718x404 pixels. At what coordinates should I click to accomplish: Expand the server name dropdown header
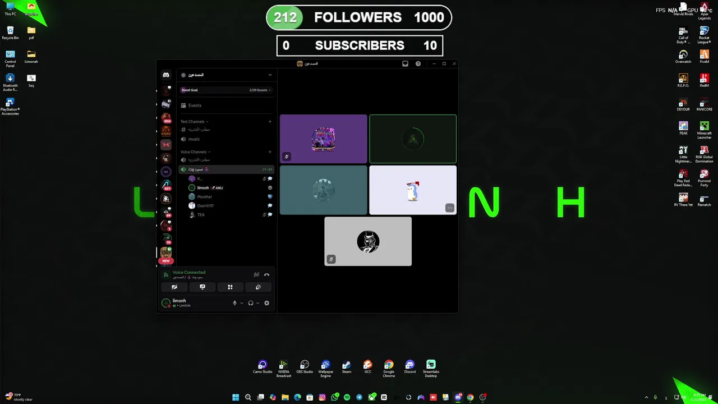coord(226,75)
